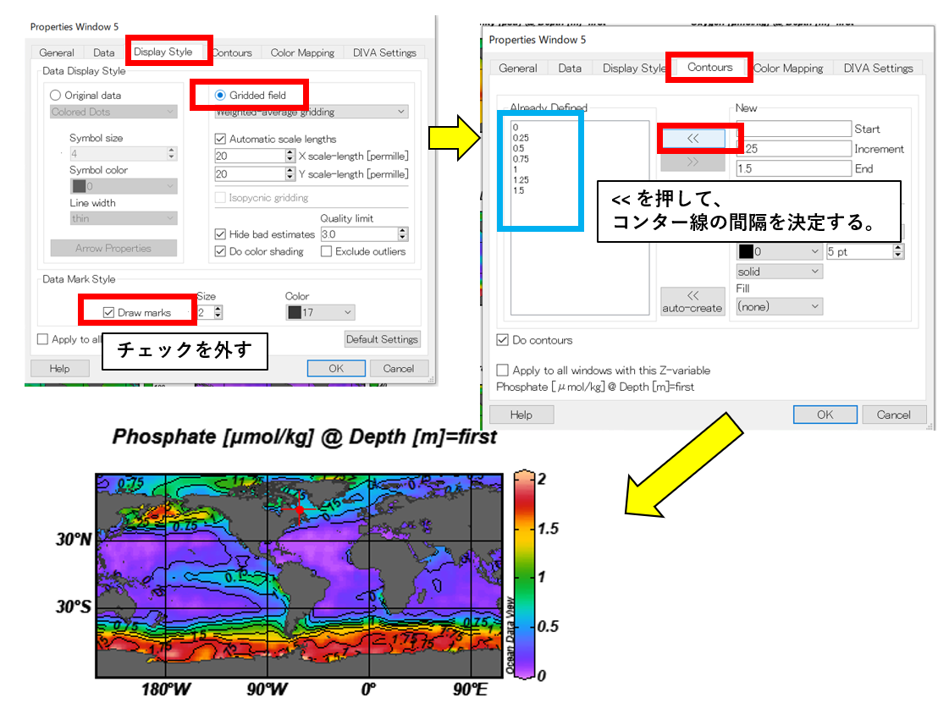This screenshot has width=949, height=703.
Task: Uncheck Draw marks checkbox
Action: click(109, 313)
